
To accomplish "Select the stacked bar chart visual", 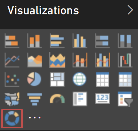I will tap(12, 40).
